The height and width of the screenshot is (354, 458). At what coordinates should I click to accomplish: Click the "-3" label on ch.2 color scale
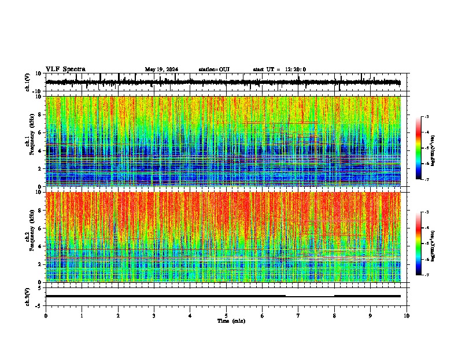[x=427, y=212]
